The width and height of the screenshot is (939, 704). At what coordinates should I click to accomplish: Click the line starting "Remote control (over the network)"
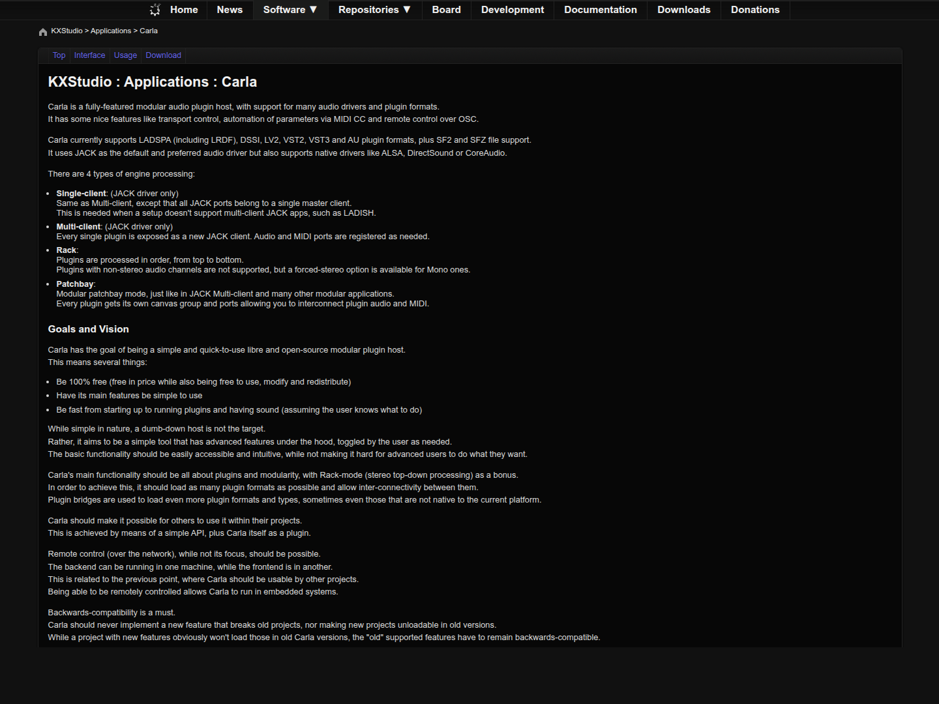(x=185, y=554)
